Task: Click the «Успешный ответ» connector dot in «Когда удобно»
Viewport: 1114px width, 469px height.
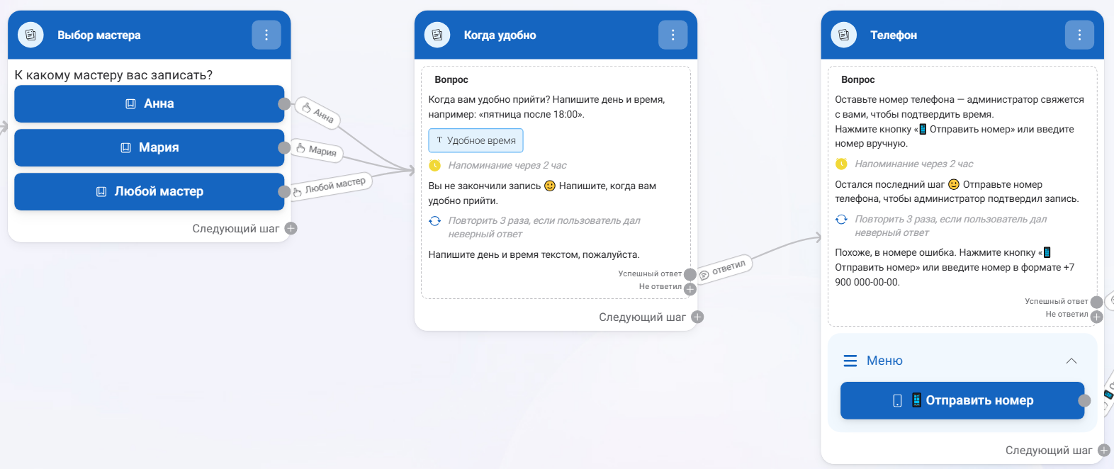Action: 690,274
